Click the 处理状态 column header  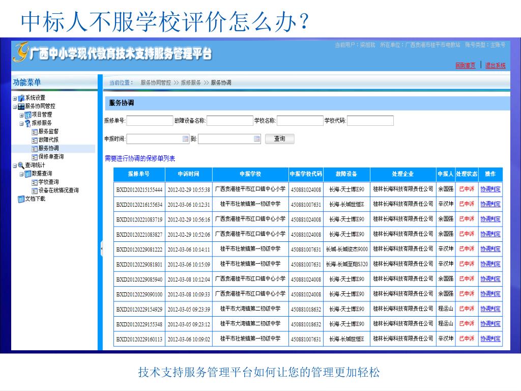[x=467, y=174]
